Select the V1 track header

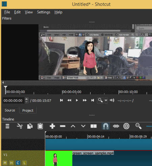point(23,158)
